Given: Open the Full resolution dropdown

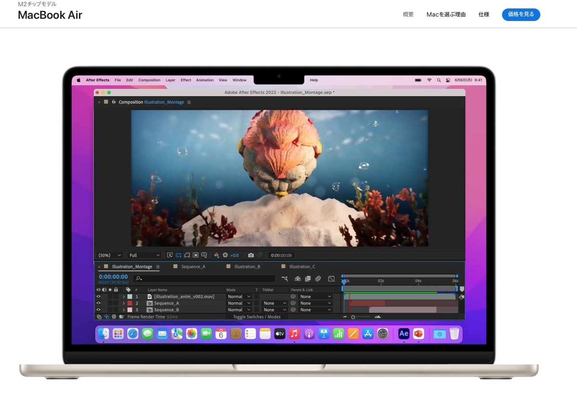Looking at the screenshot, I should (x=144, y=255).
